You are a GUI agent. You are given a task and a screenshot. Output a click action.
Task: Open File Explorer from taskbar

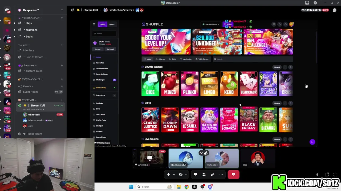[x=178, y=187]
